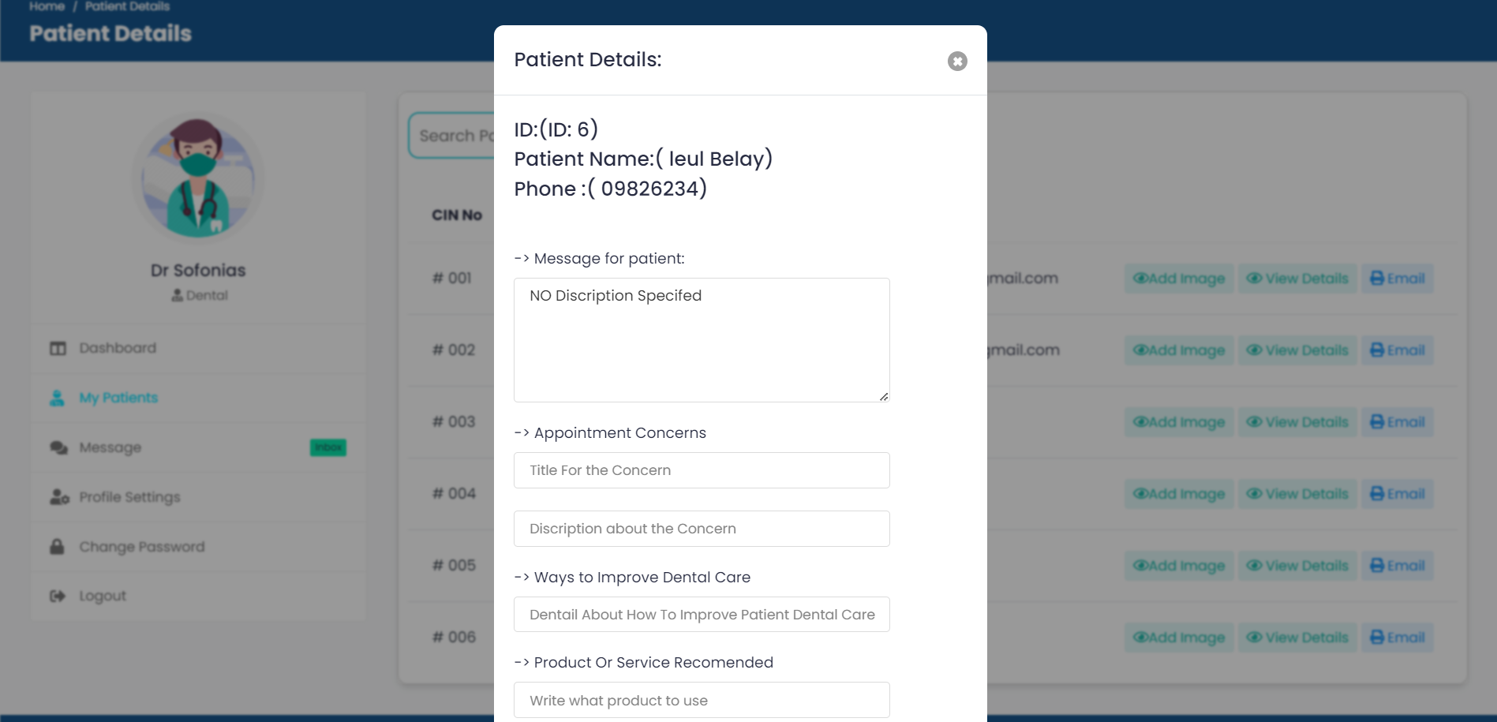1497x722 pixels.
Task: Click the Profile Settings user-gear icon
Action: point(59,497)
